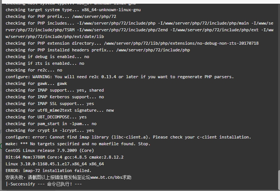This screenshot has width=280, height=191.
Task: Click the log scrollbar thumb
Action: click(x=279, y=180)
